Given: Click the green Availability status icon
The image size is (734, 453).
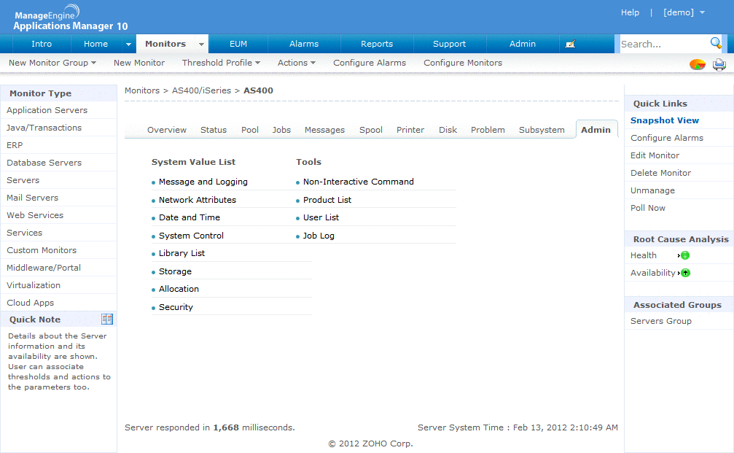Looking at the screenshot, I should pos(685,272).
